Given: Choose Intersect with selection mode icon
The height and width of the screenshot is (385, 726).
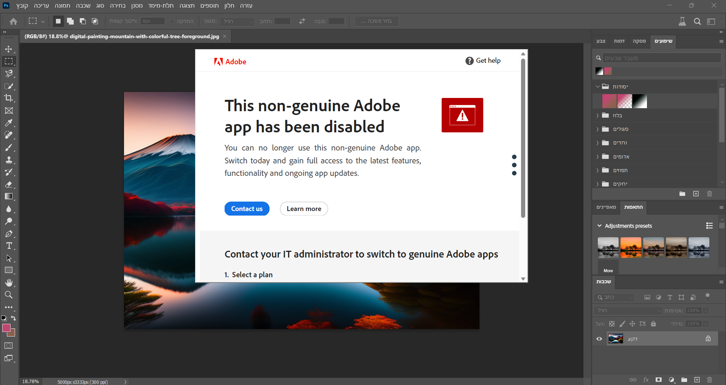Looking at the screenshot, I should coord(95,21).
